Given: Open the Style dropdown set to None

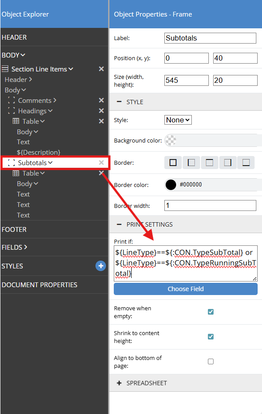Looking at the screenshot, I should (x=178, y=120).
